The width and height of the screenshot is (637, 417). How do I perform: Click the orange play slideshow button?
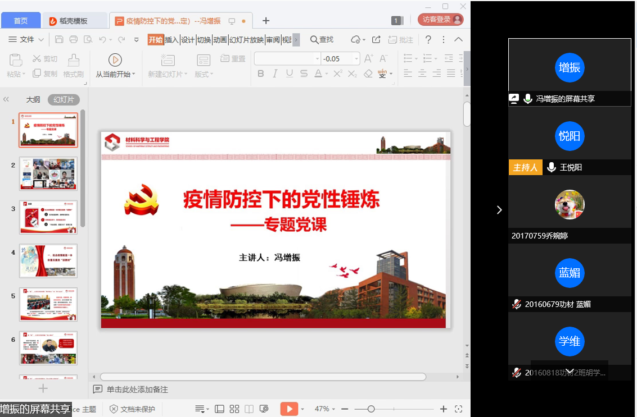(288, 409)
